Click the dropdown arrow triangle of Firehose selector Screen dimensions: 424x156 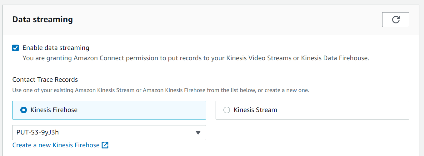[x=198, y=133]
